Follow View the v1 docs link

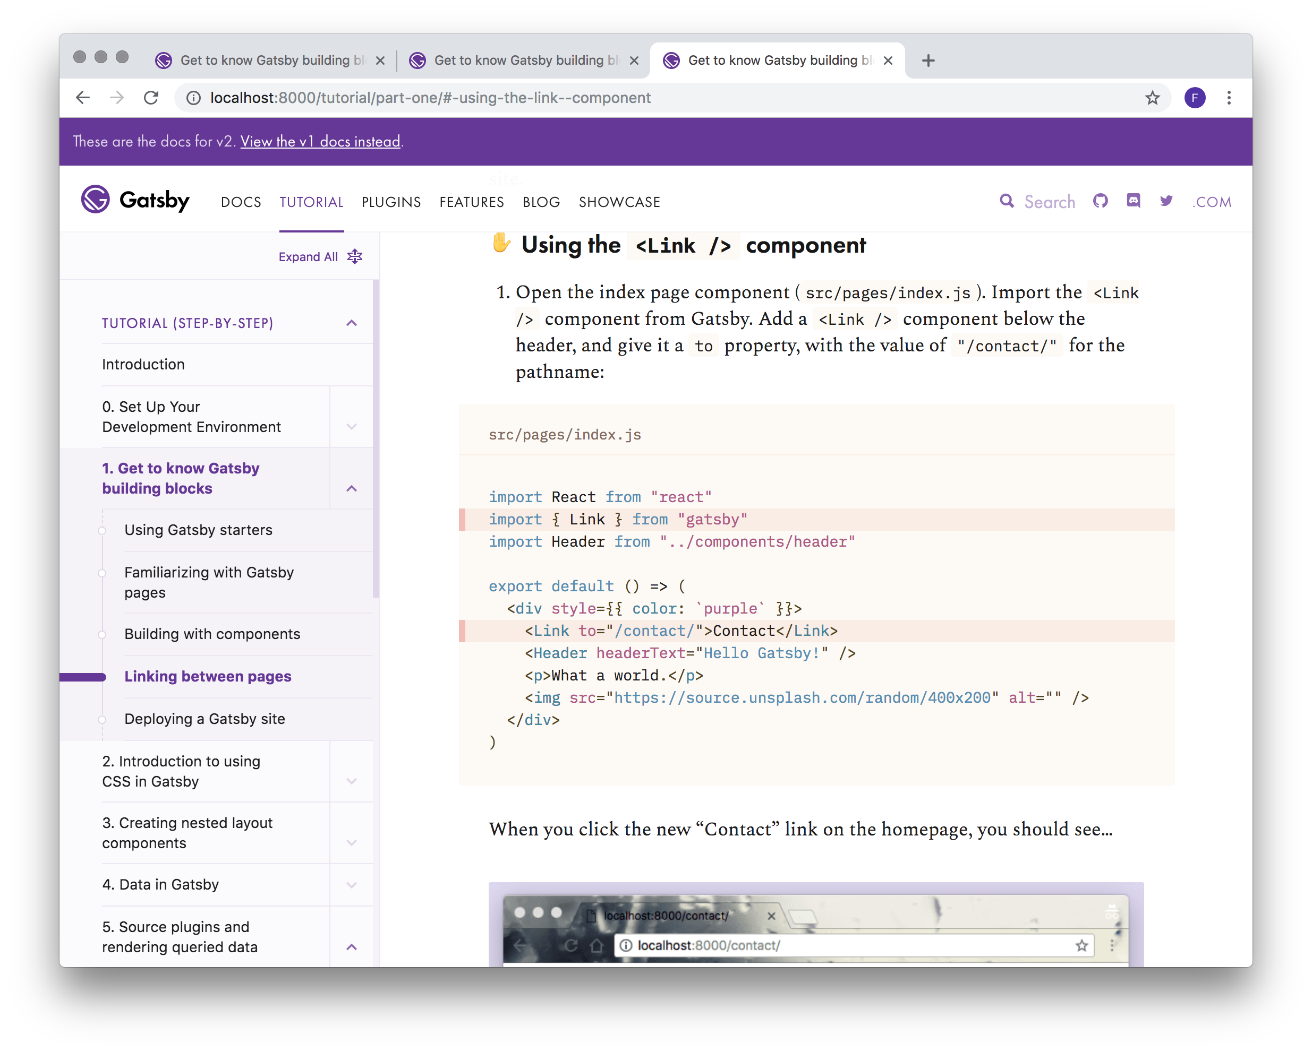tap(320, 141)
